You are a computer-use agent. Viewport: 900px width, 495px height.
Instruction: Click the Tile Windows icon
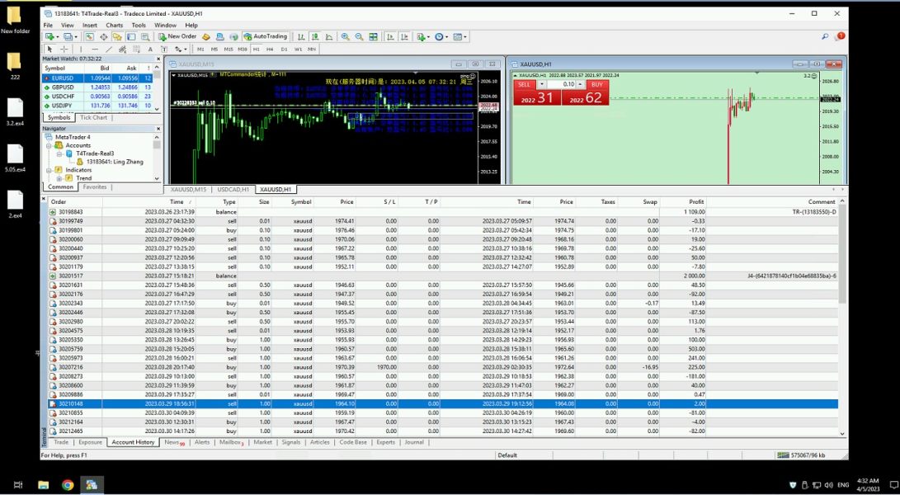[373, 36]
